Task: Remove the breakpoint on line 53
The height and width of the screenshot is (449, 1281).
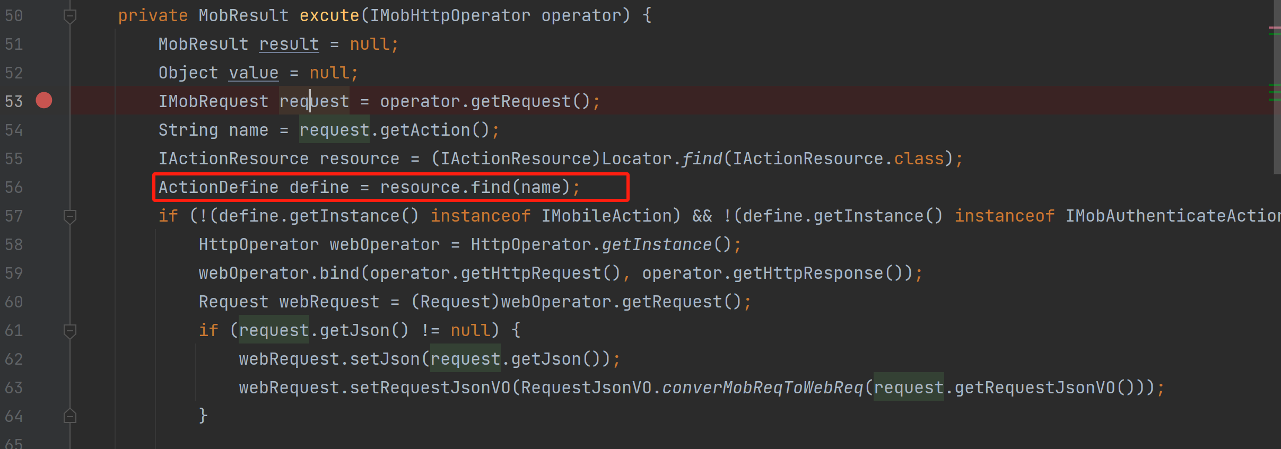Action: (44, 100)
